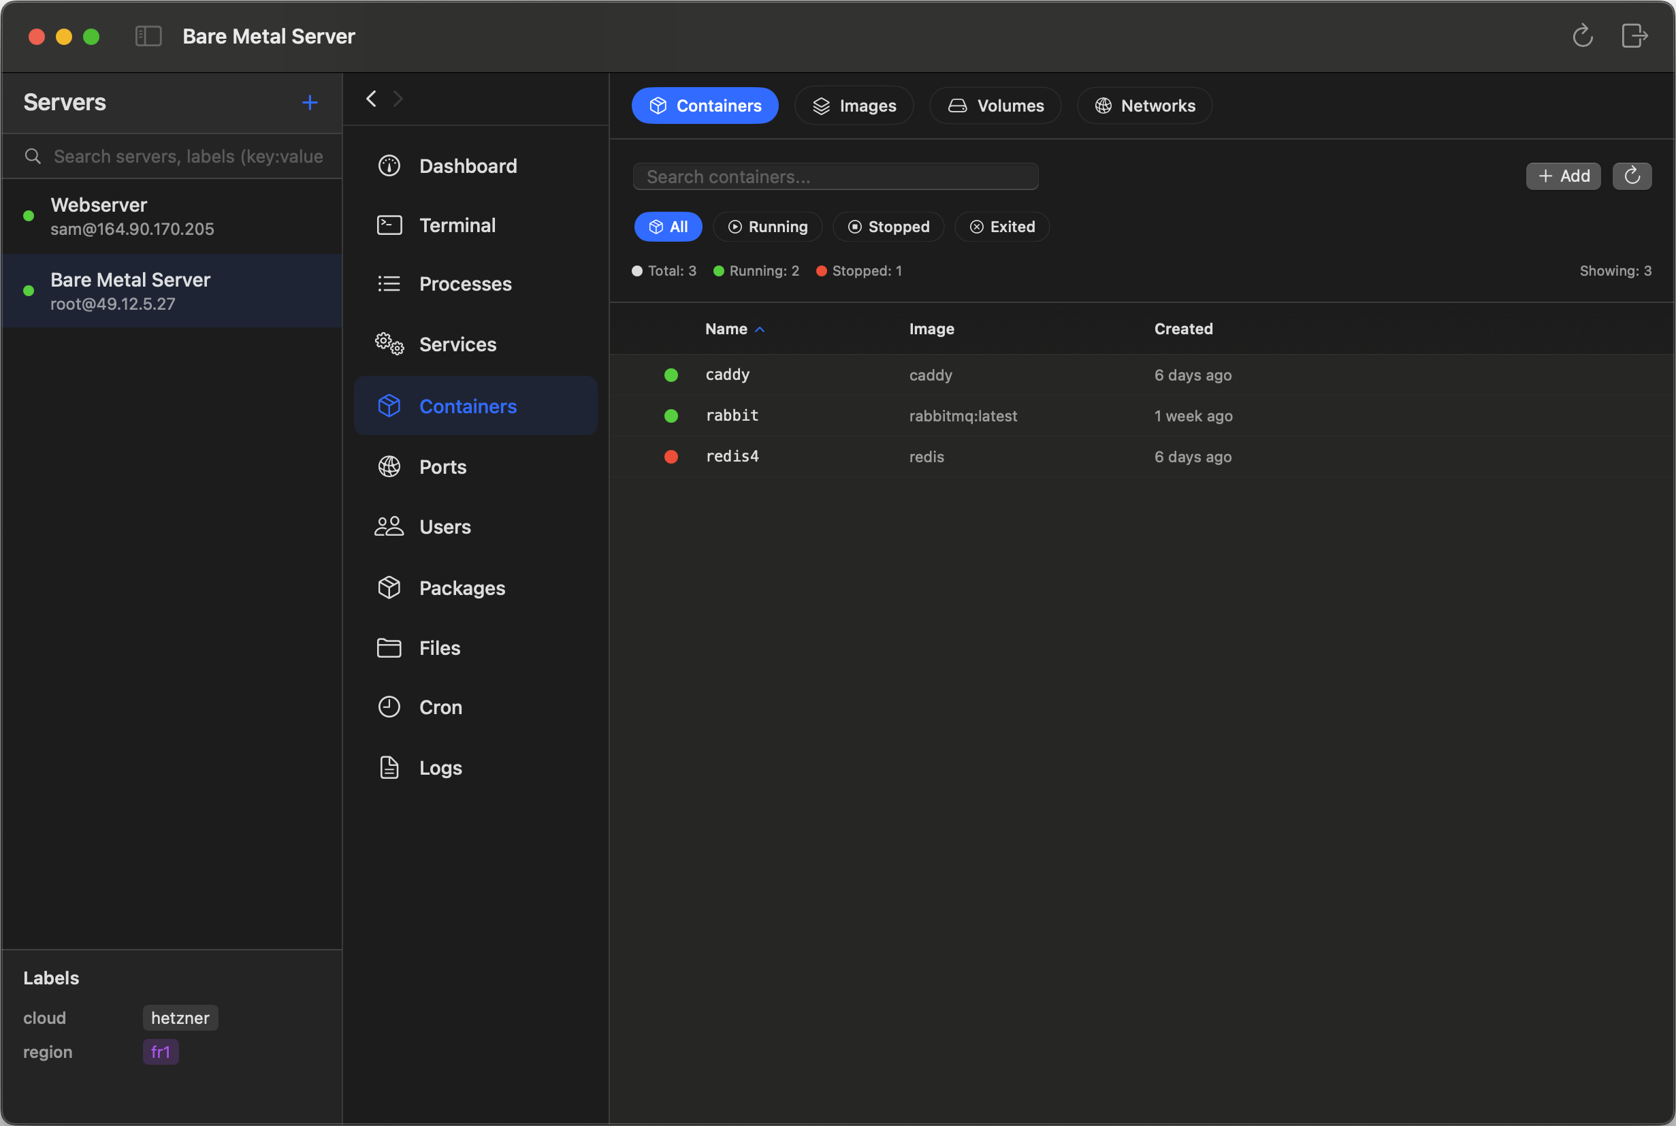
Task: Filter containers by Stopped
Action: point(888,227)
